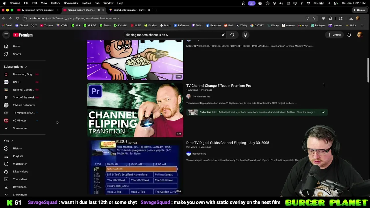The image size is (370, 208).
Task: Show more bookmarks with the chevron
Action: 362,25
